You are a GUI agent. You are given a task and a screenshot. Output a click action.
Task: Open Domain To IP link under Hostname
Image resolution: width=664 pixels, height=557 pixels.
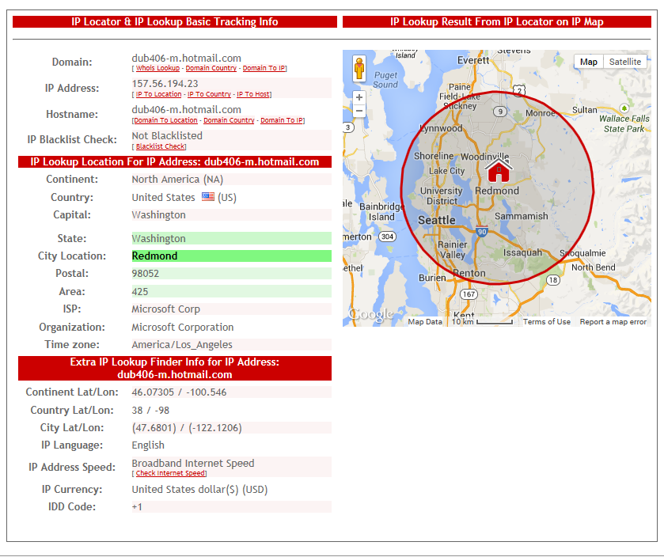click(282, 120)
